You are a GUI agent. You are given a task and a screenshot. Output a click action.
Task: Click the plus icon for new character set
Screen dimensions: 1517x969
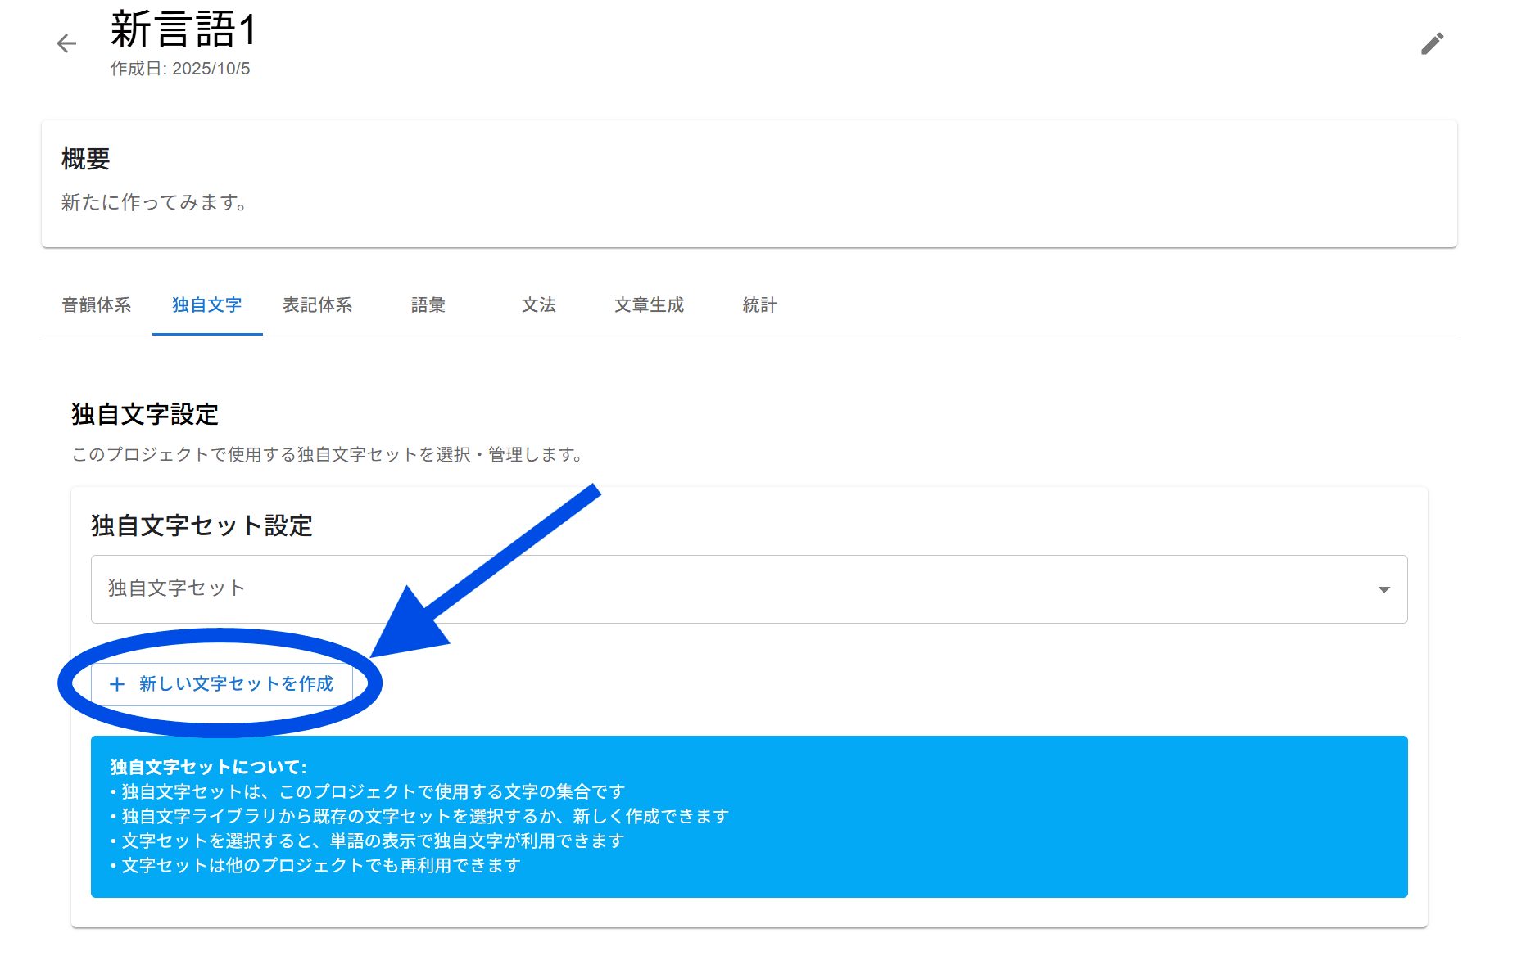coord(117,684)
